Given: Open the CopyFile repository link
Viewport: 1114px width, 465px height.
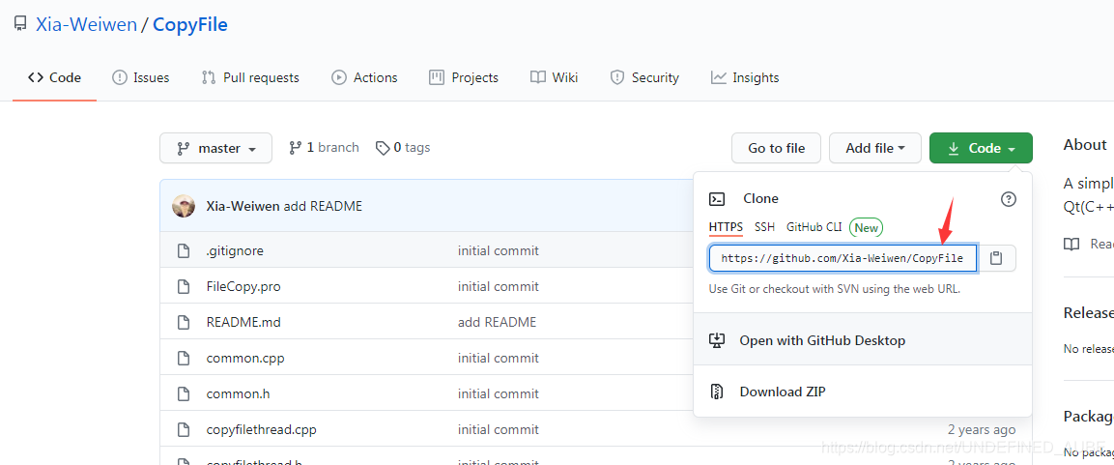Looking at the screenshot, I should click(190, 25).
